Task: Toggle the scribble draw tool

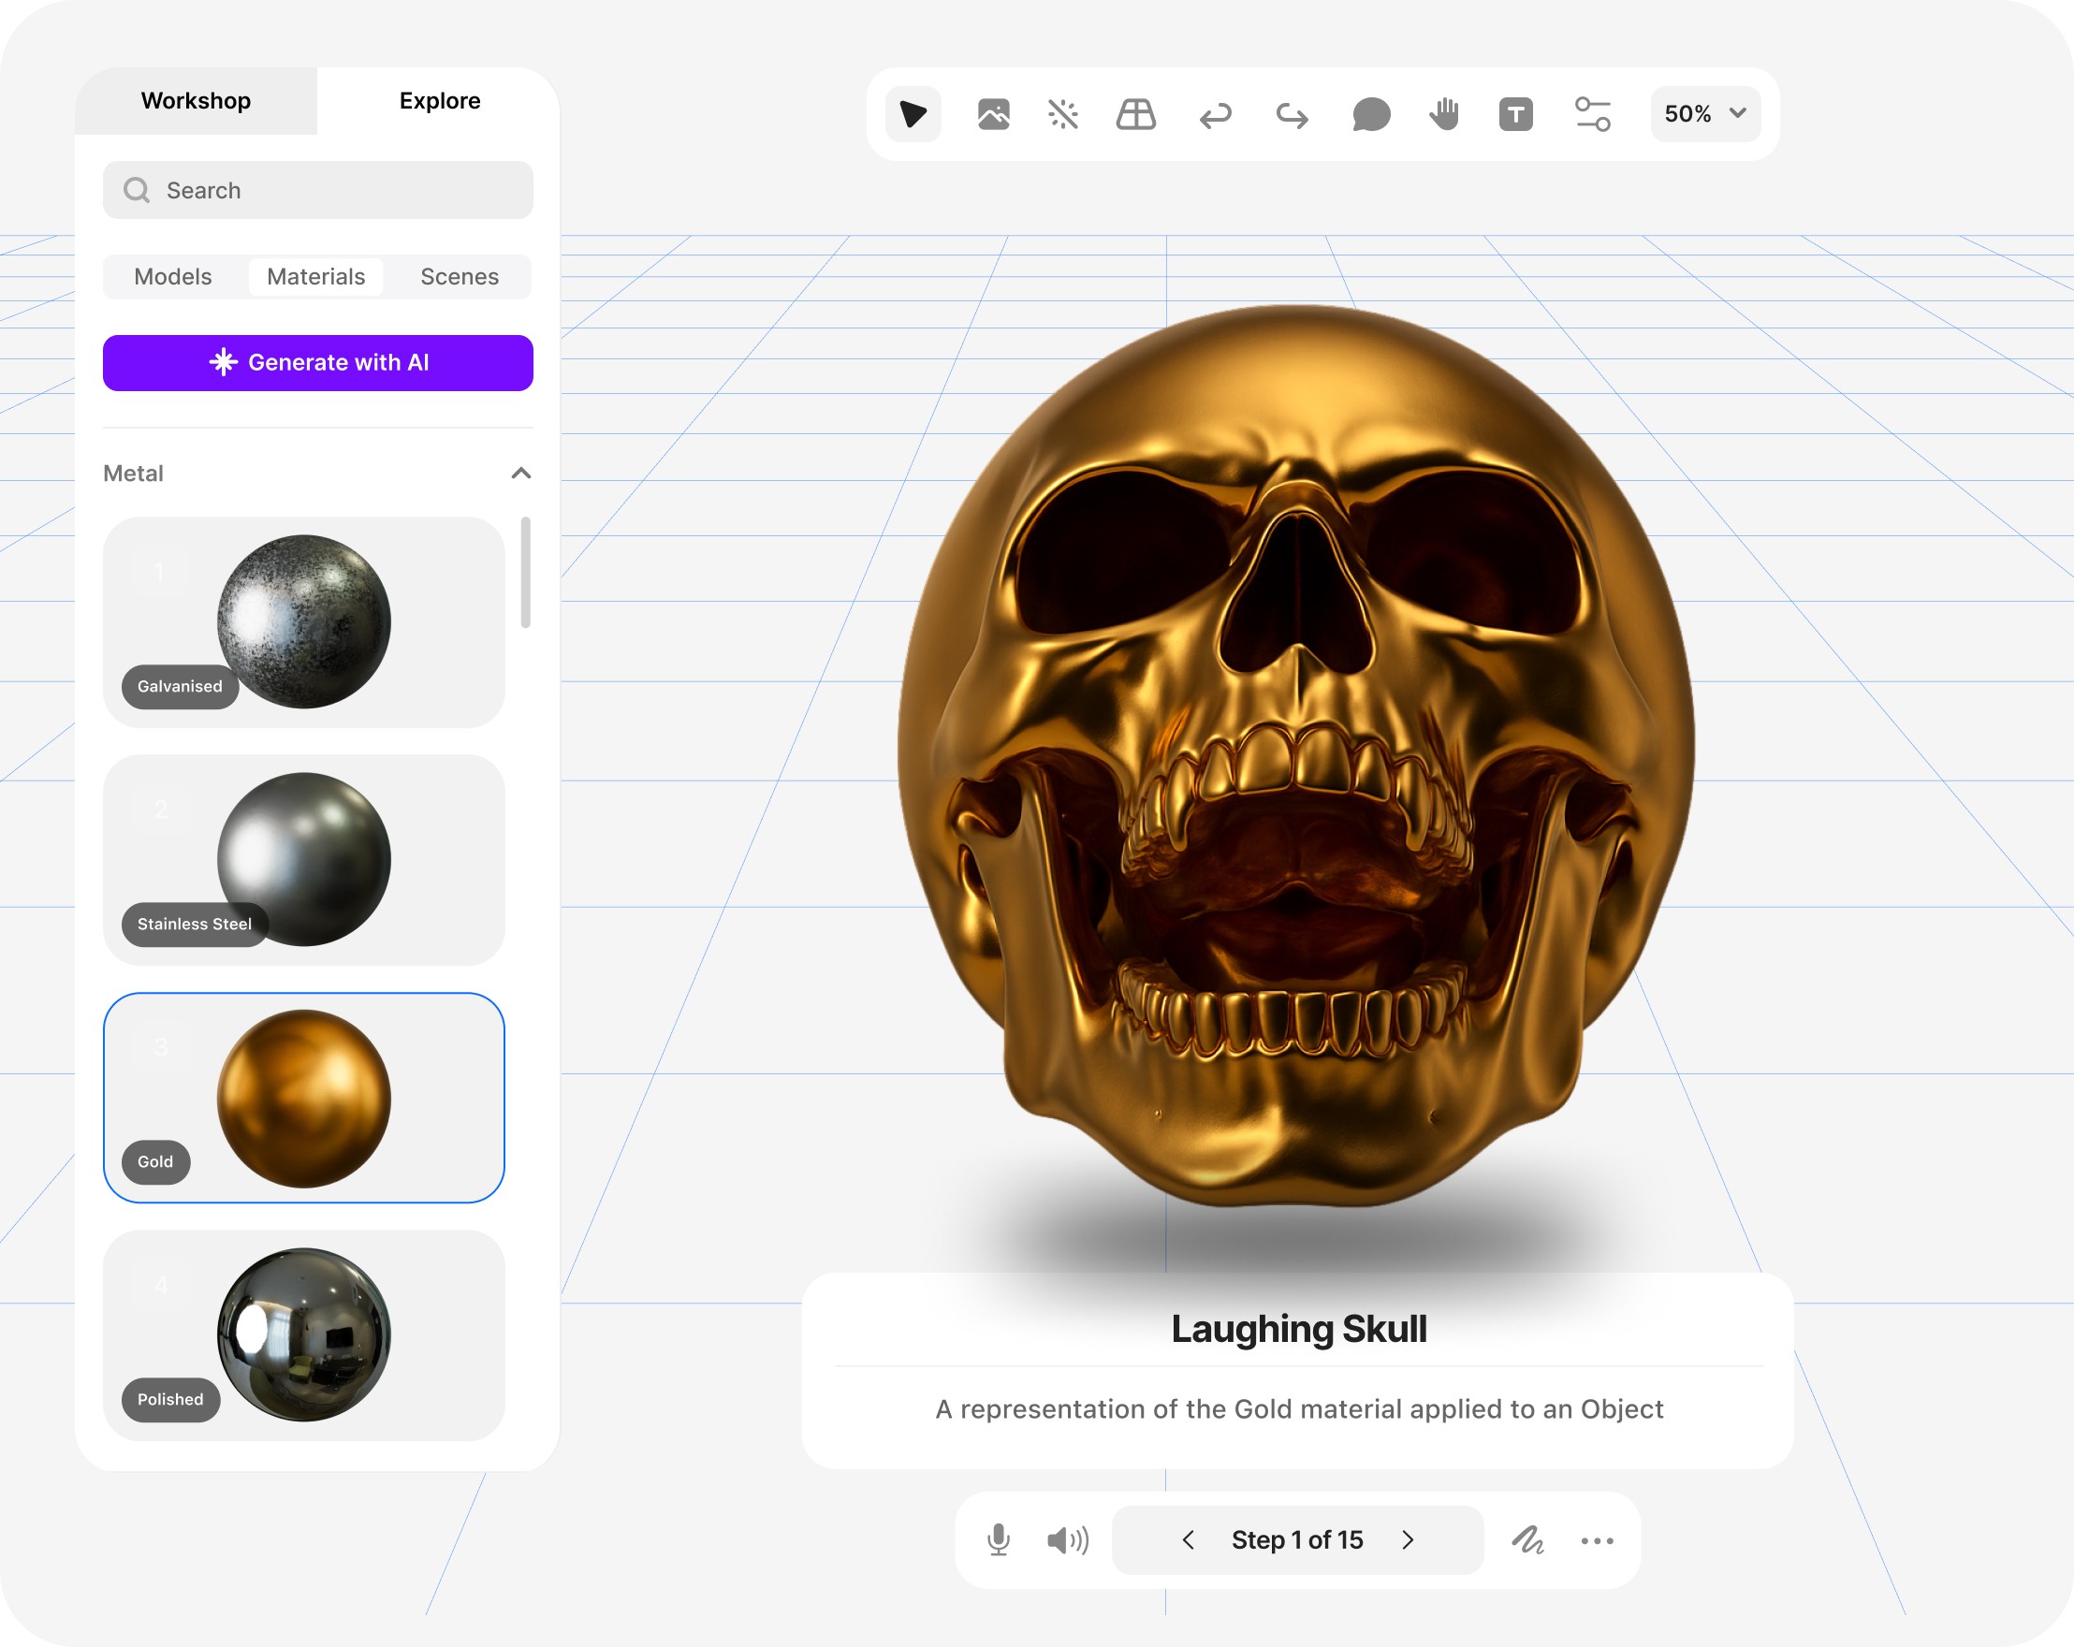Action: pyautogui.click(x=1527, y=1540)
